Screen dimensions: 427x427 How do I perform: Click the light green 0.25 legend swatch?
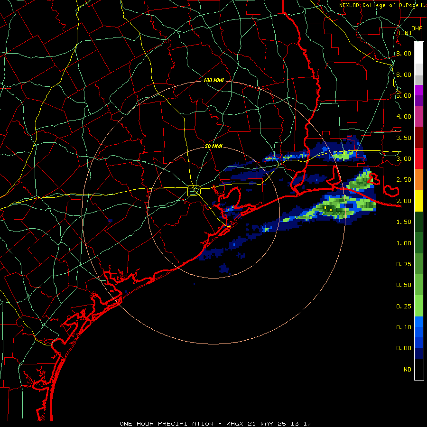click(x=419, y=306)
